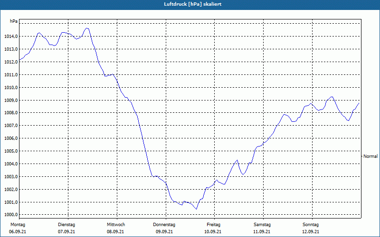Click the 1002,0 axis value

(11, 190)
